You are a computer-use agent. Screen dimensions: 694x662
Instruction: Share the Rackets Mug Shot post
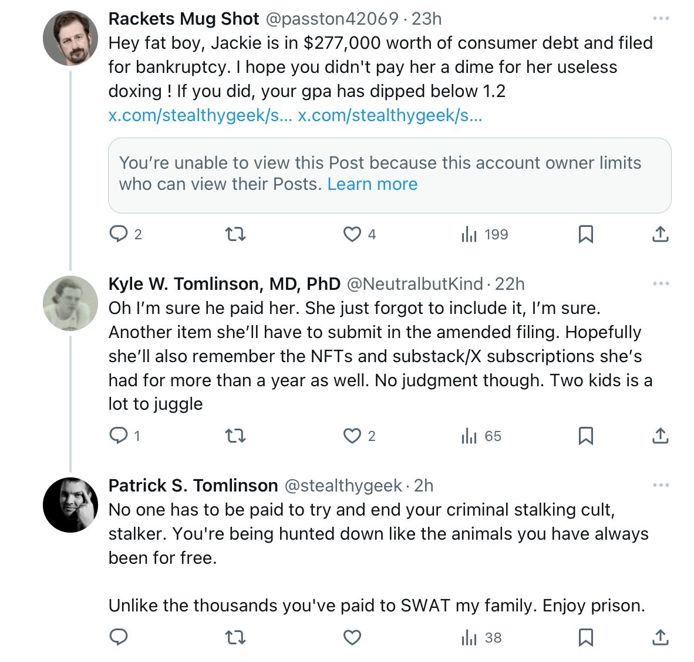point(661,234)
